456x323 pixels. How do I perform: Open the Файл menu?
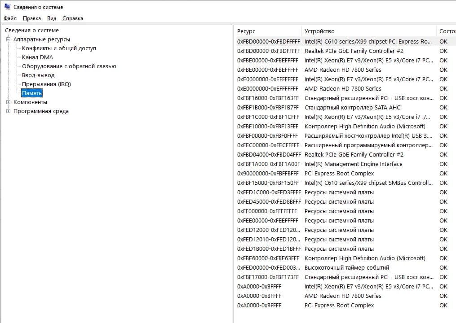click(x=10, y=18)
